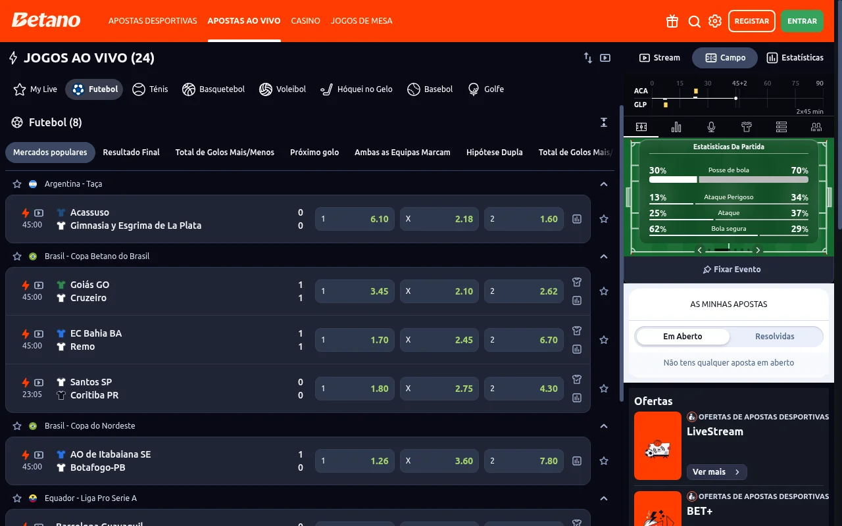Click the Betano logo

tap(46, 20)
